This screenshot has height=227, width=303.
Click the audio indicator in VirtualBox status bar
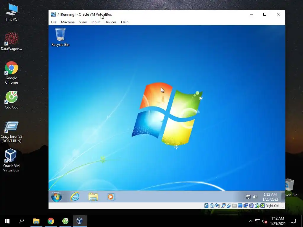[217, 206]
